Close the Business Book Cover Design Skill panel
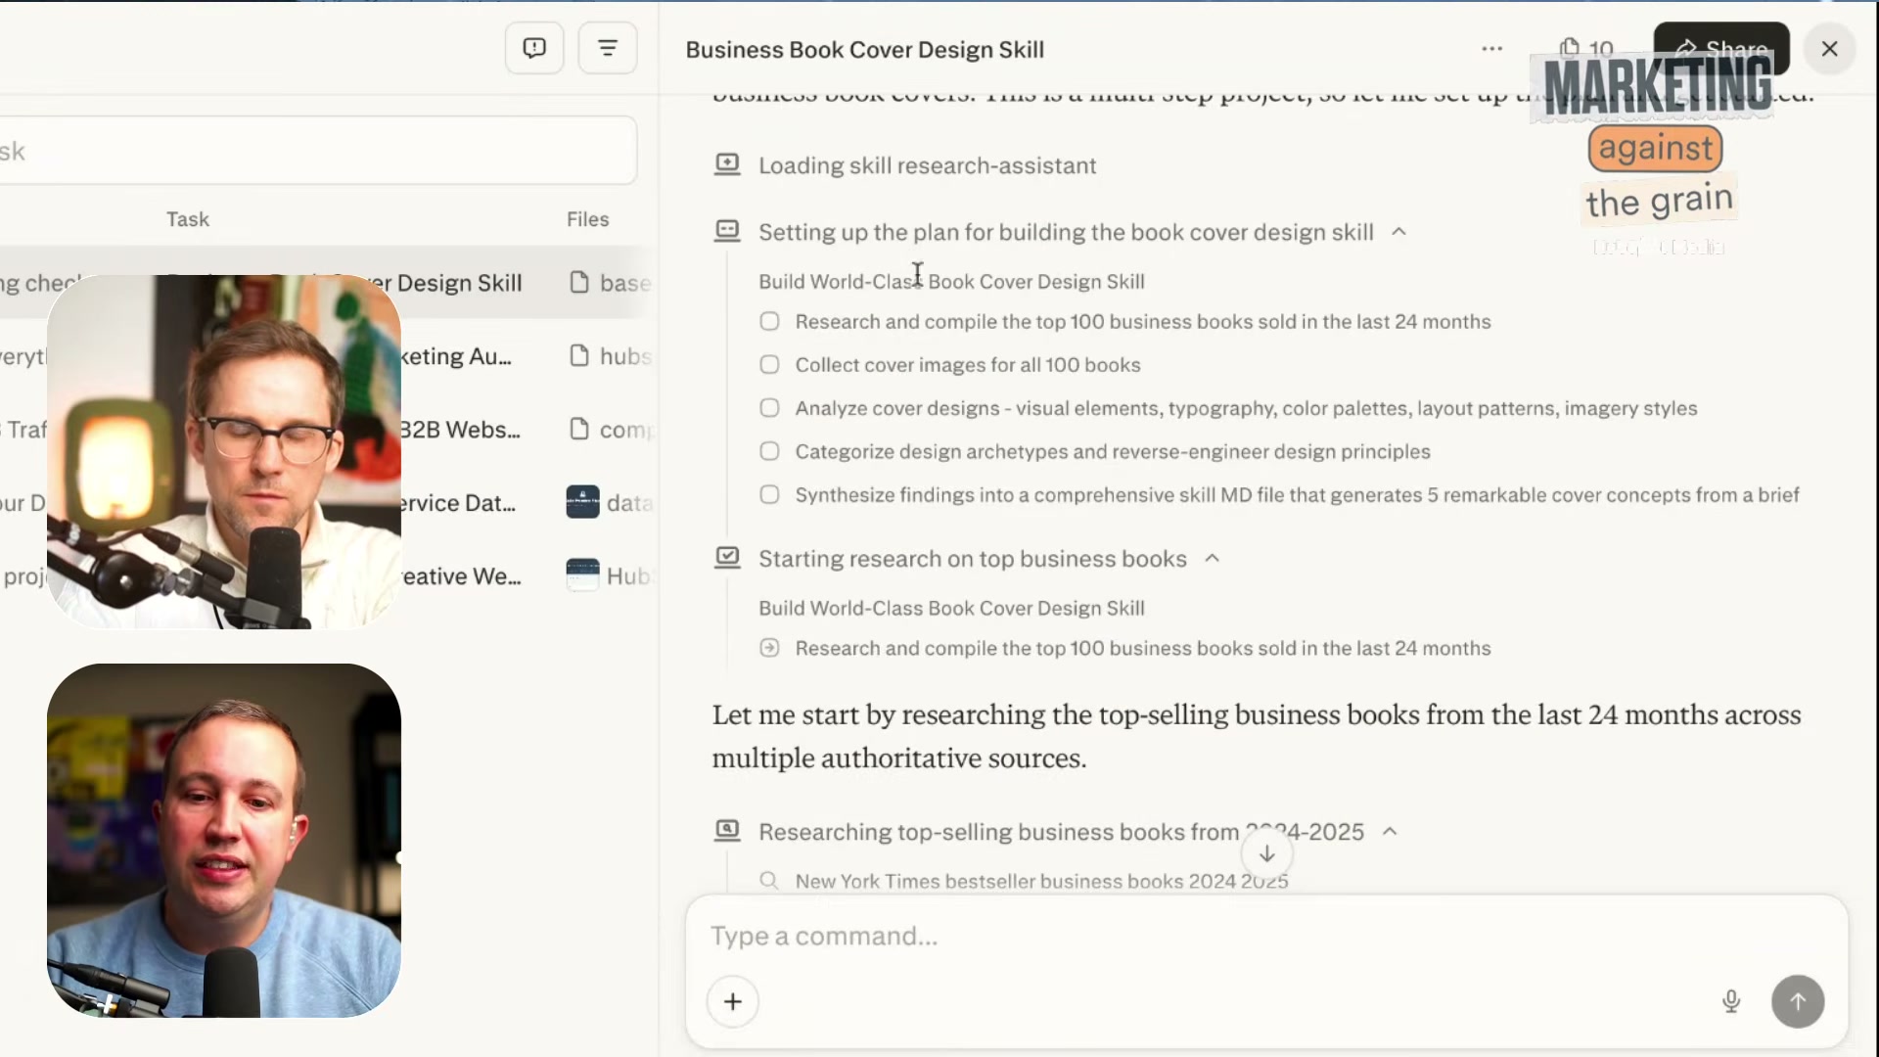 click(x=1829, y=48)
